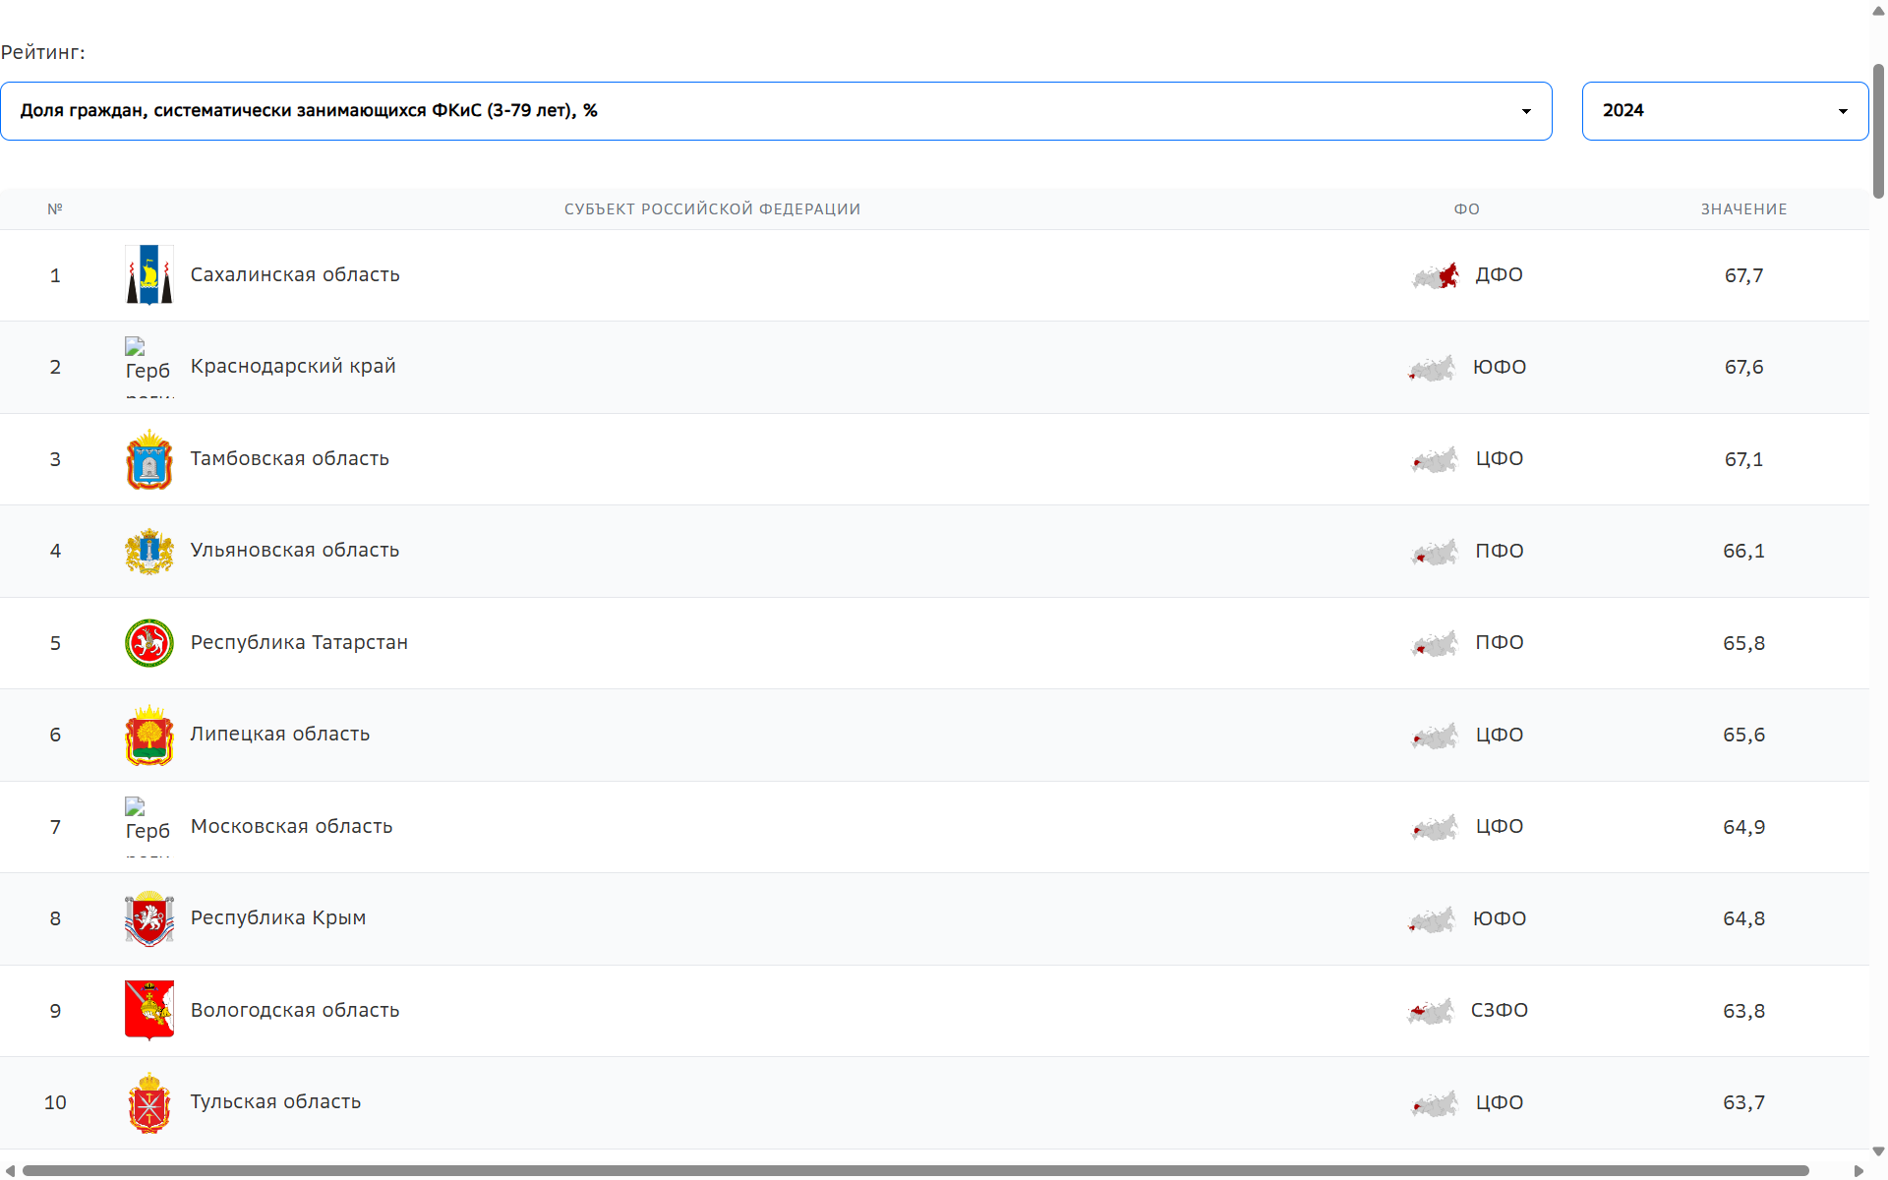Open the Краснодарский край link
1888x1180 pixels.
pyautogui.click(x=293, y=367)
